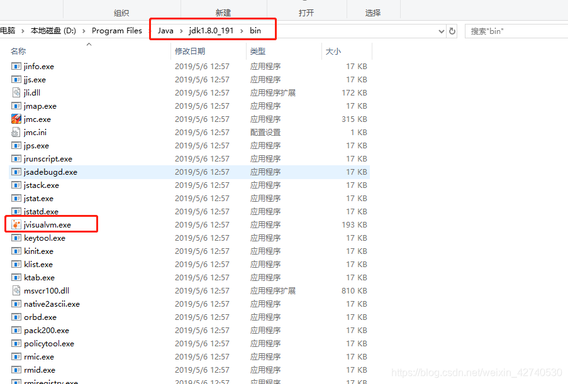
Task: Click the msvcr100.dll file icon
Action: [16, 290]
